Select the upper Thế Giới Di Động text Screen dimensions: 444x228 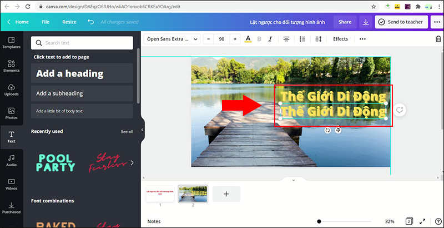tap(333, 96)
